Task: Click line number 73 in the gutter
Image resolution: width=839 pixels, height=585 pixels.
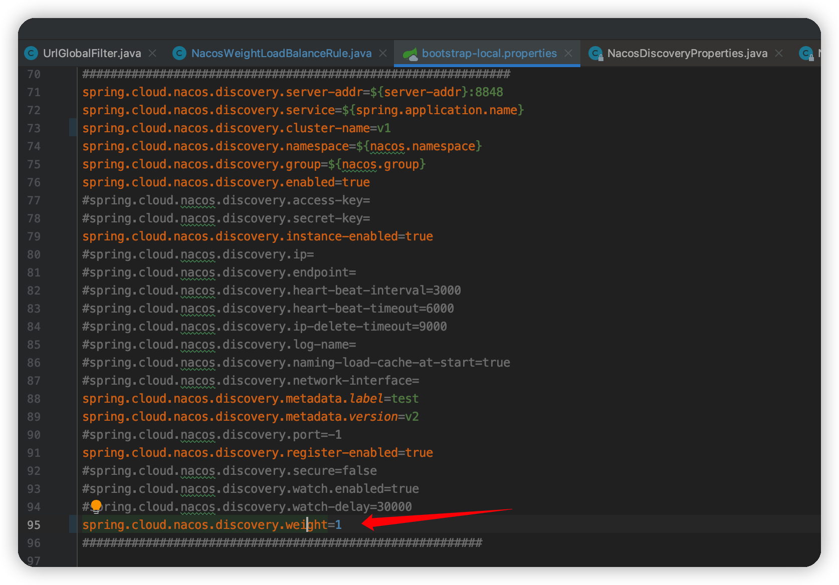Action: tap(34, 128)
